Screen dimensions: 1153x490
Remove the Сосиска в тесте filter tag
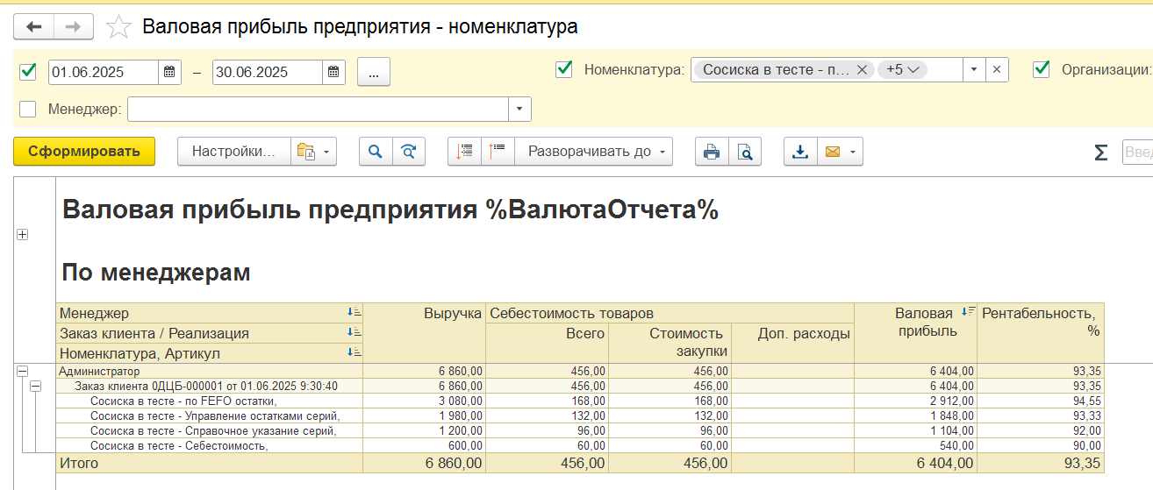tap(861, 70)
